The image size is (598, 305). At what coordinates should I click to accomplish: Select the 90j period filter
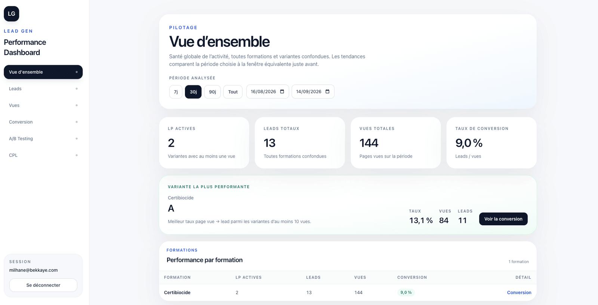pyautogui.click(x=212, y=92)
